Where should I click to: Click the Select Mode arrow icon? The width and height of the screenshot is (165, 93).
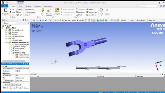[x=78, y=20]
